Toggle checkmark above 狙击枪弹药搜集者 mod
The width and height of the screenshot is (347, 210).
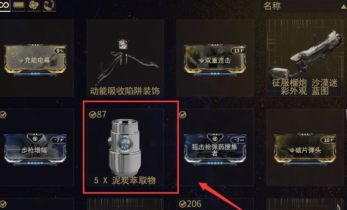pos(182,114)
